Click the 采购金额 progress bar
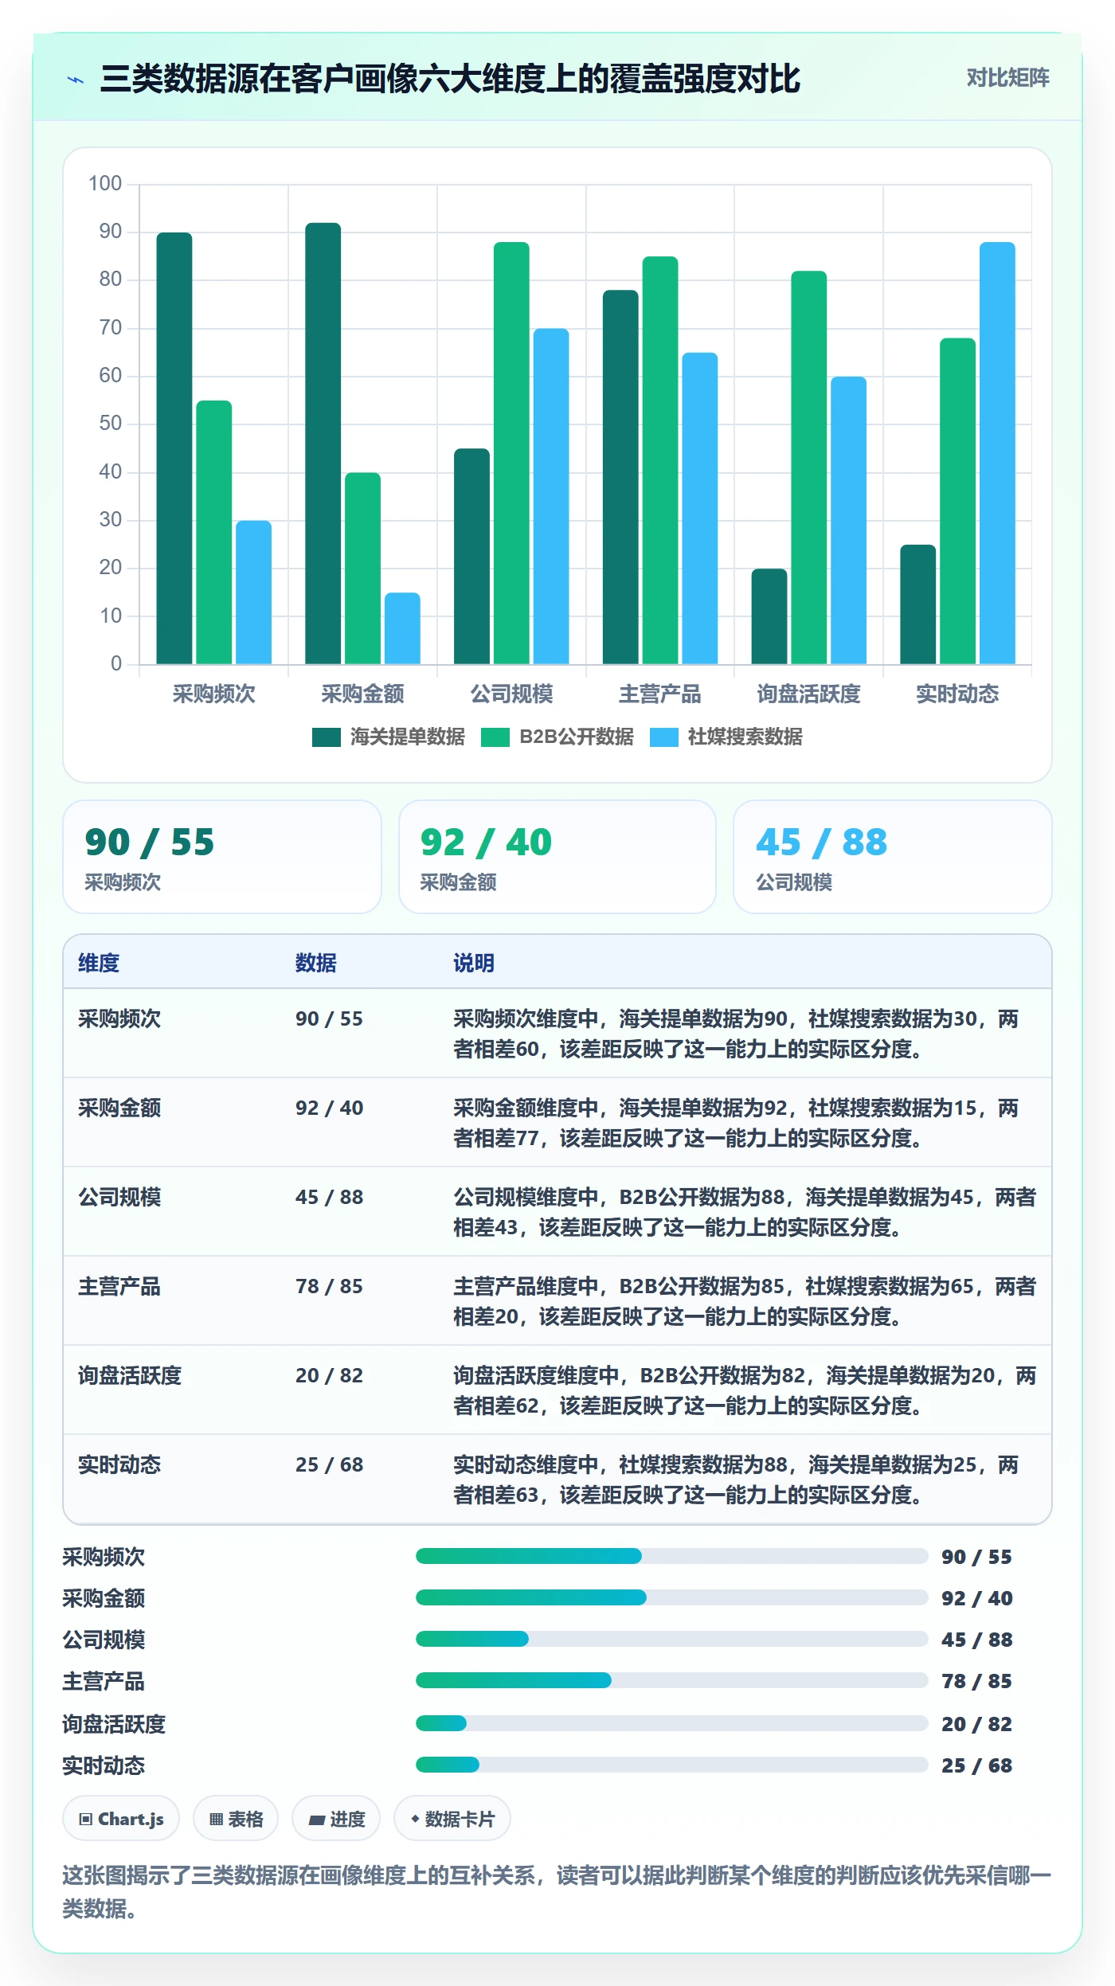 pyautogui.click(x=671, y=1597)
